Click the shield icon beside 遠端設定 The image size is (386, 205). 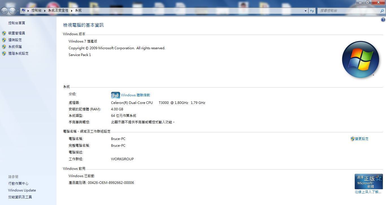[x=4, y=40]
